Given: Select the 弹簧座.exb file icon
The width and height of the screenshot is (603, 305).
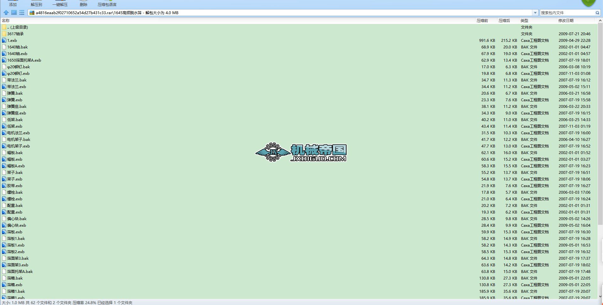Looking at the screenshot, I should (4, 113).
